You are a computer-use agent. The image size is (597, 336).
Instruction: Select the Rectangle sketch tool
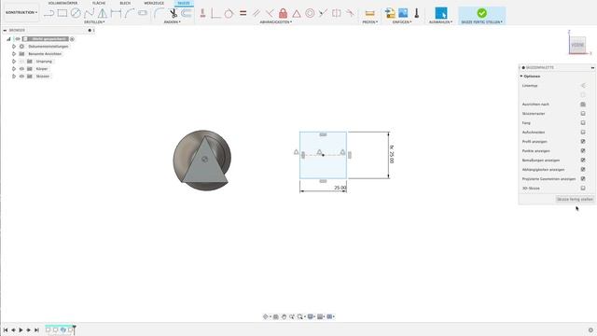62,13
